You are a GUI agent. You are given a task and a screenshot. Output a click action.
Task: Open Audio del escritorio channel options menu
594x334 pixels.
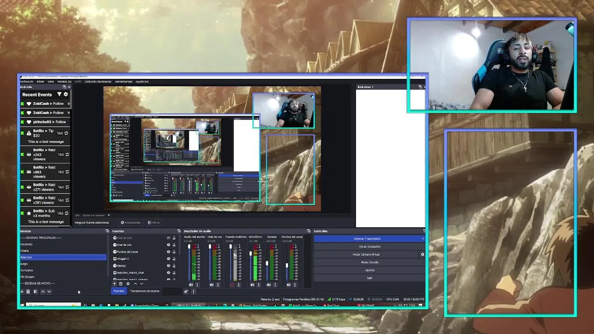tap(197, 285)
